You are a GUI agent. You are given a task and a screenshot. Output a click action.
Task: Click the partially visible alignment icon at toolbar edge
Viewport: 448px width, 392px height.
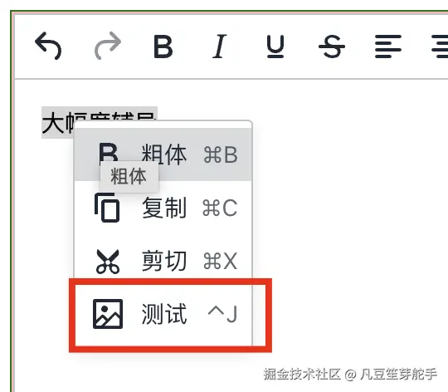point(440,47)
